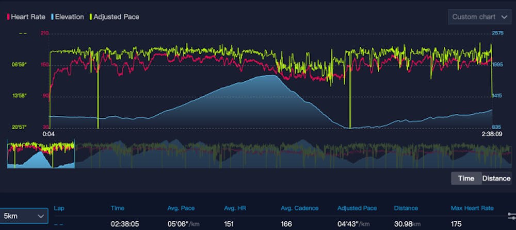Click the chevron on Custom chart selector
The image size is (516, 230).
click(504, 17)
